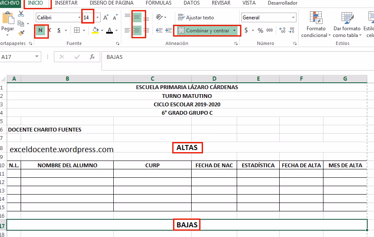The height and width of the screenshot is (237, 374).
Task: Toggle bold N formatting button
Action: click(40, 30)
